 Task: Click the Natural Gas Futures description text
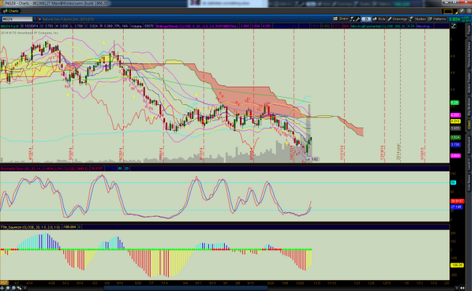tap(69, 19)
